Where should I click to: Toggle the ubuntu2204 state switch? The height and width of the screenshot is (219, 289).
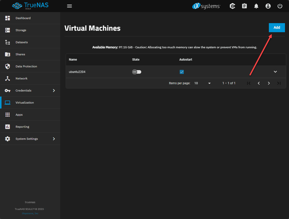click(x=137, y=72)
